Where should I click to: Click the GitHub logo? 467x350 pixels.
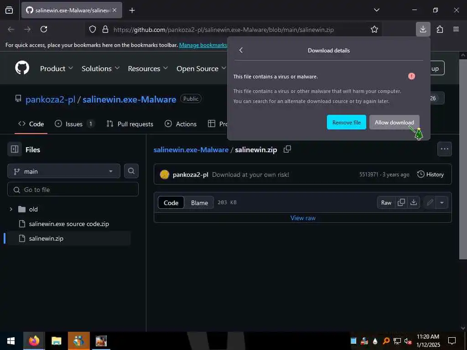point(22,68)
